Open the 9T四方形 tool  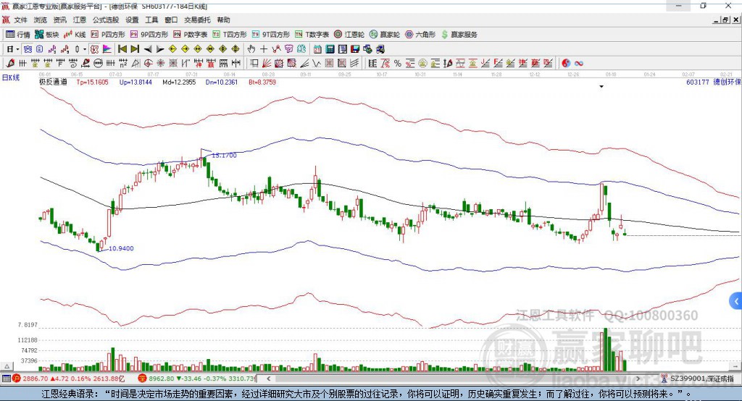coord(270,35)
